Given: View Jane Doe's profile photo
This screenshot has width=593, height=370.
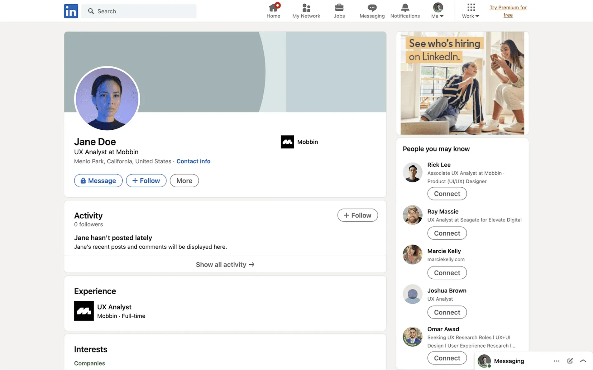Looking at the screenshot, I should point(107,99).
